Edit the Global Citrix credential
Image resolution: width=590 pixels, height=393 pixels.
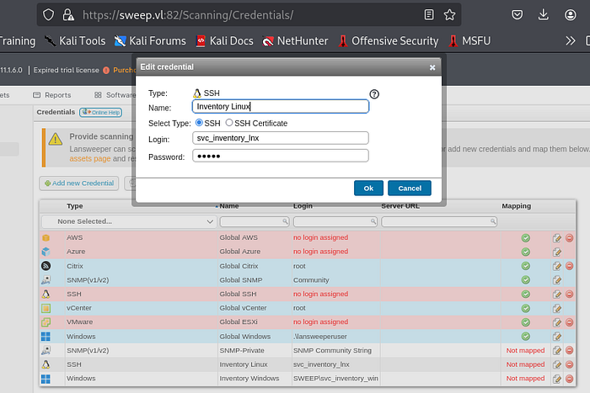click(557, 266)
